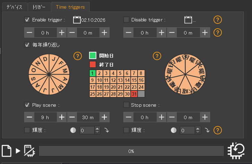Screen dimensions: 252x164
Task: Click the chip refresh icon at bottom right
Action: [237, 151]
